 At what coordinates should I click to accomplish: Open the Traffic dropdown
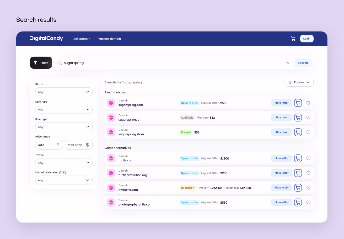point(64,162)
